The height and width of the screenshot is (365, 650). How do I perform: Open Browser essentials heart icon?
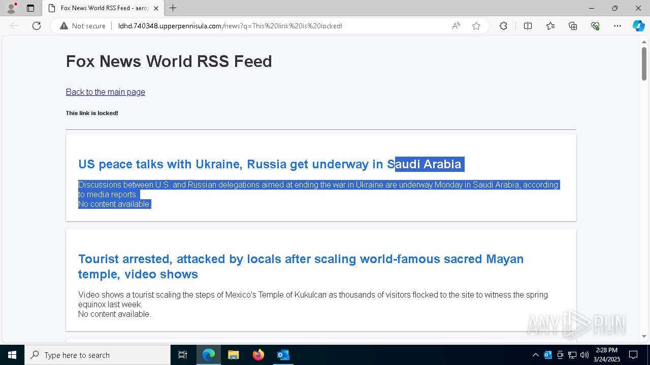(x=595, y=26)
